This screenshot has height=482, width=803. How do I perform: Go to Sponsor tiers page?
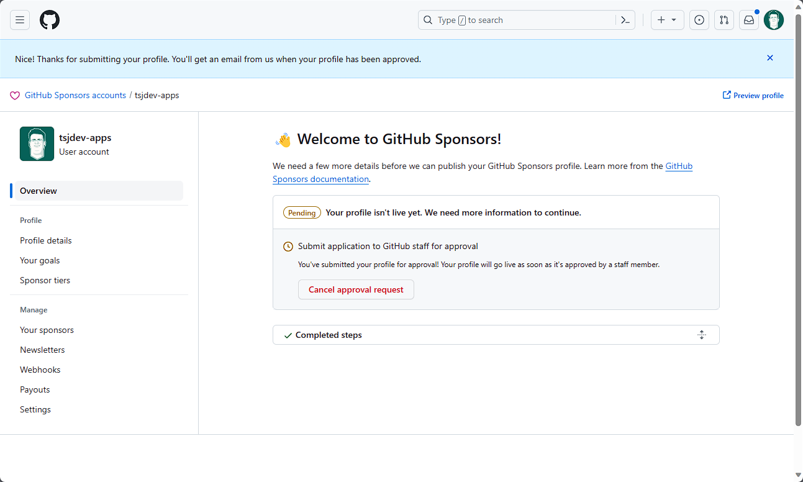click(x=45, y=280)
